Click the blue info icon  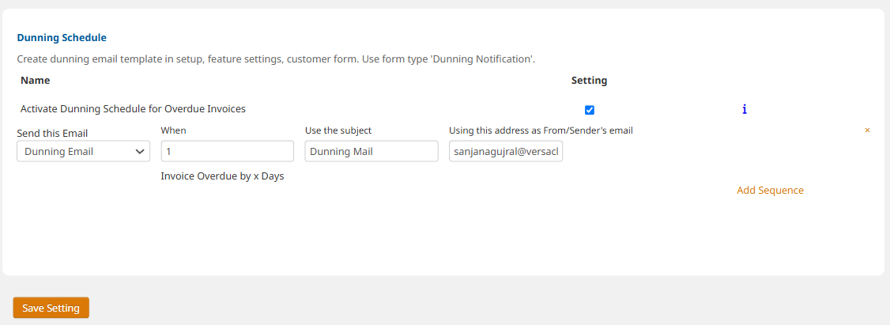(x=744, y=109)
